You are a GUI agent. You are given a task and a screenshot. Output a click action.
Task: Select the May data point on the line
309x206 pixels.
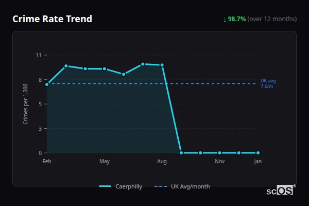105,68
